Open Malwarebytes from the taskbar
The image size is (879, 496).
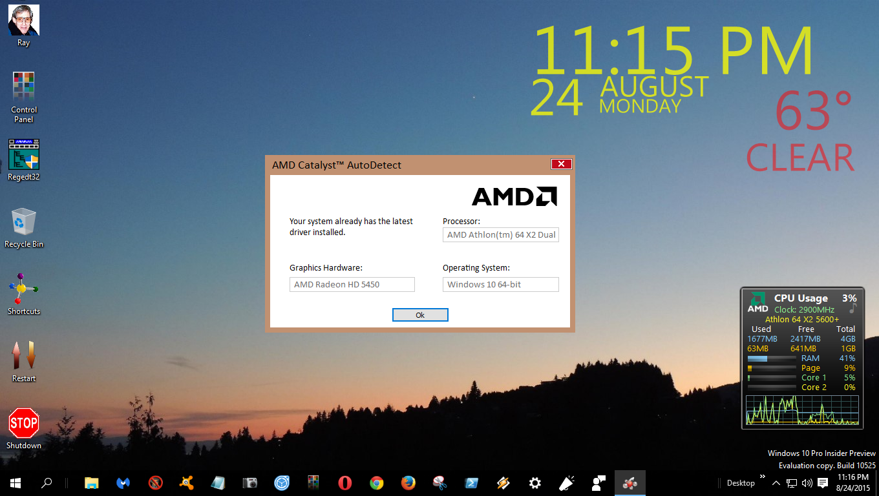click(123, 482)
